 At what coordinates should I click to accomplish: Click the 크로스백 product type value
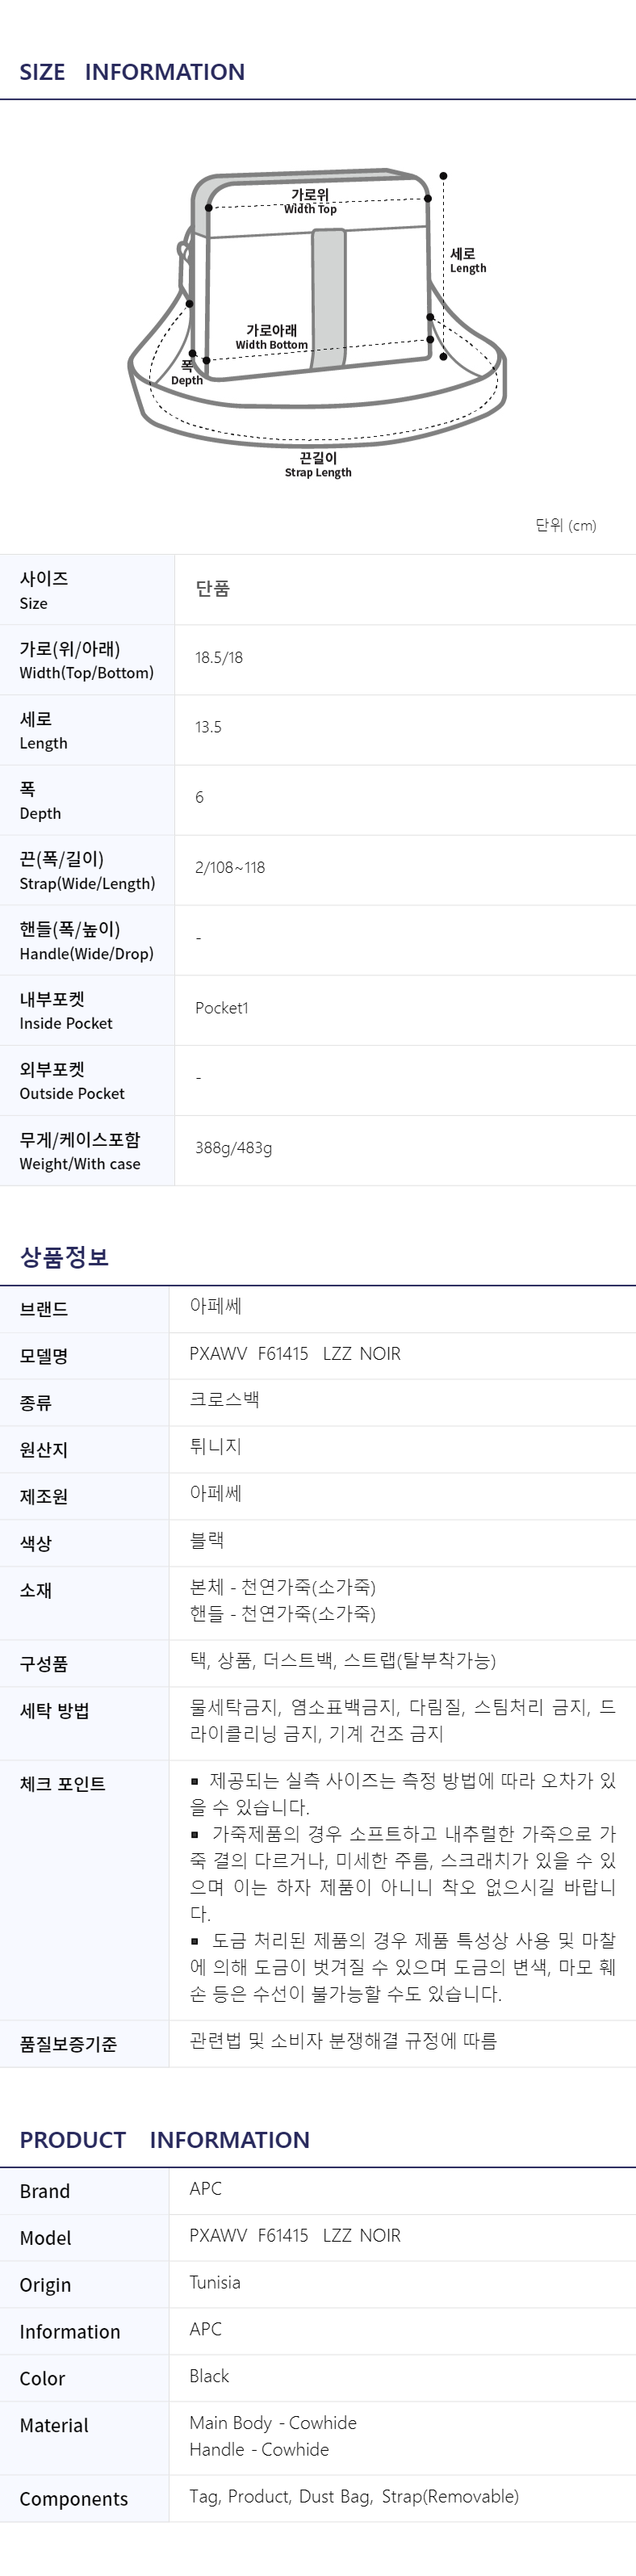click(x=224, y=1400)
